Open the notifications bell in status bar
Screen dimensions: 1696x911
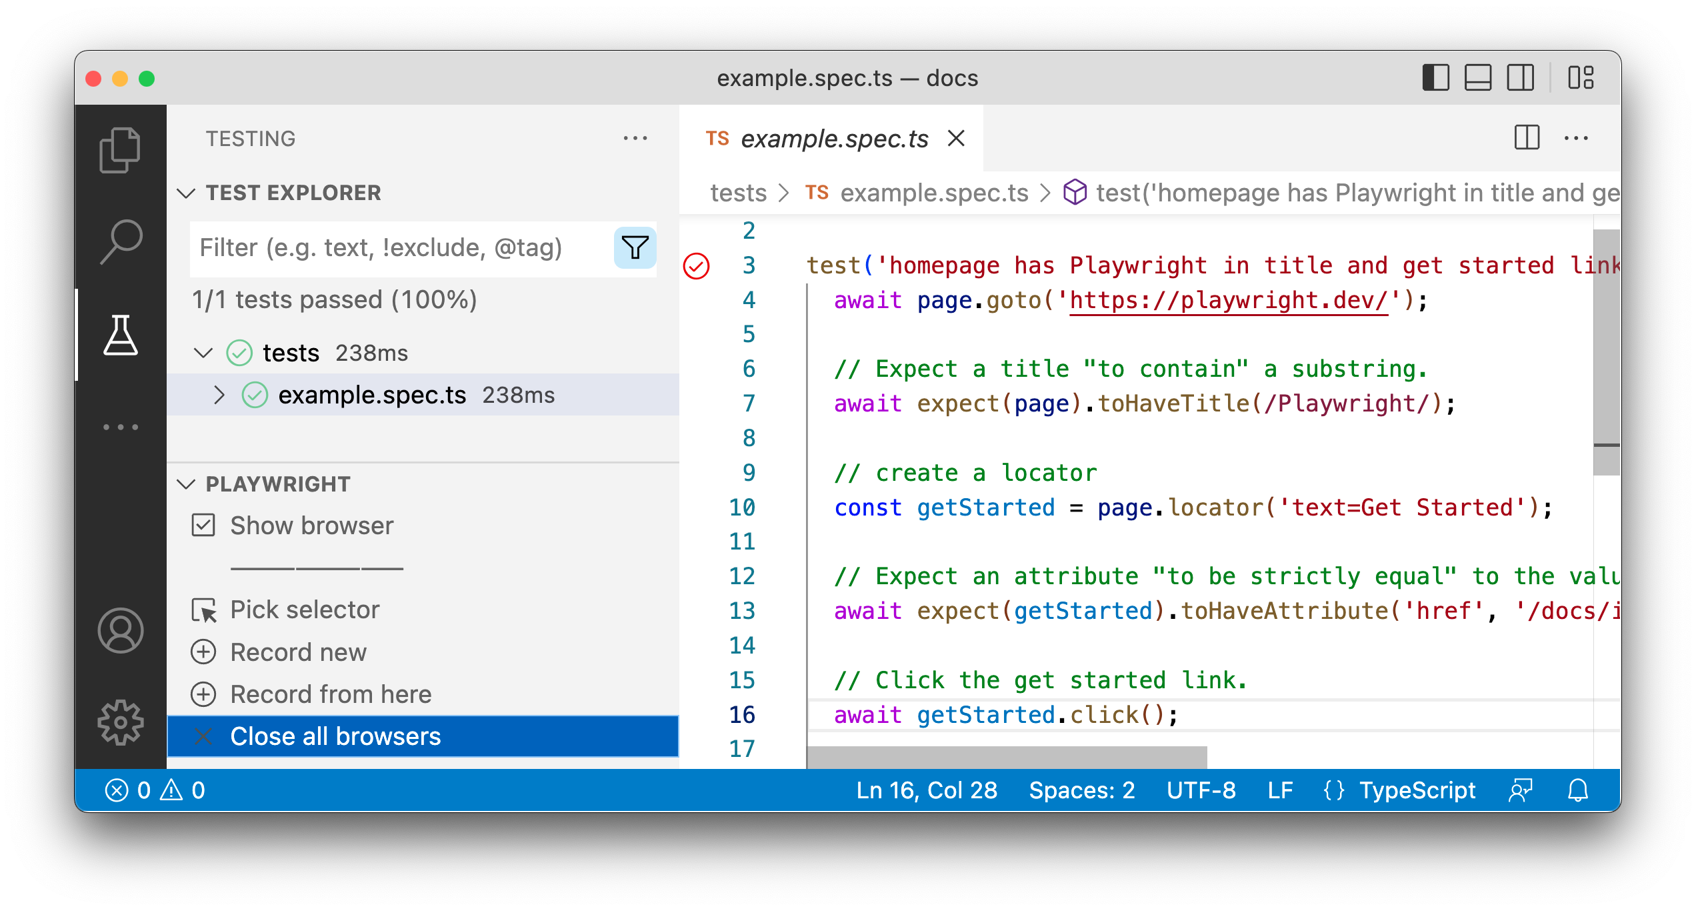[1578, 790]
